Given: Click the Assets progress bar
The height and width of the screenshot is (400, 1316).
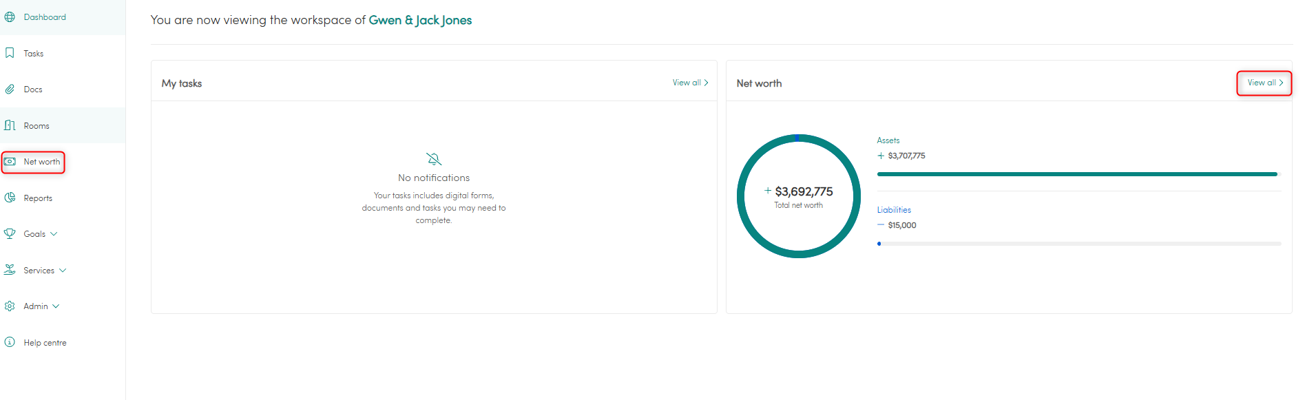Looking at the screenshot, I should click(1076, 174).
